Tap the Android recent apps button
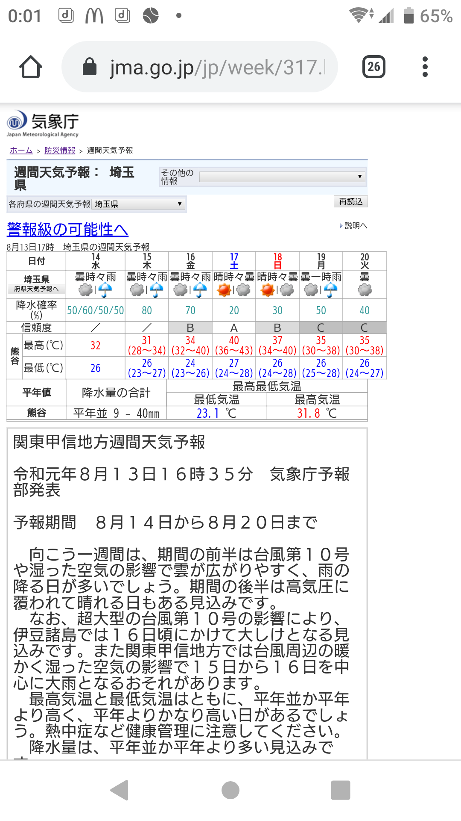The image size is (461, 821). tap(341, 790)
